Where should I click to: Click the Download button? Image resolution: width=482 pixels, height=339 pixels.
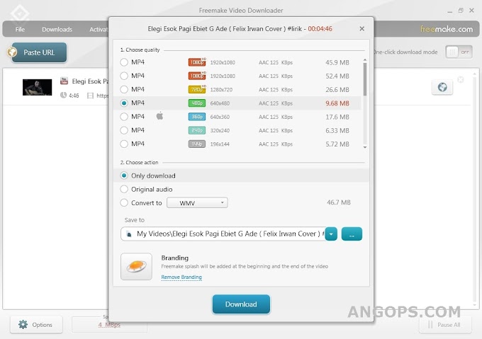pyautogui.click(x=241, y=304)
